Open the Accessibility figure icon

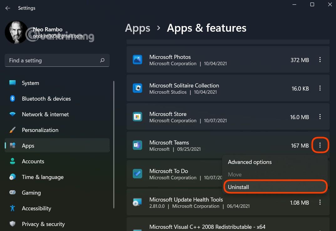(13, 208)
